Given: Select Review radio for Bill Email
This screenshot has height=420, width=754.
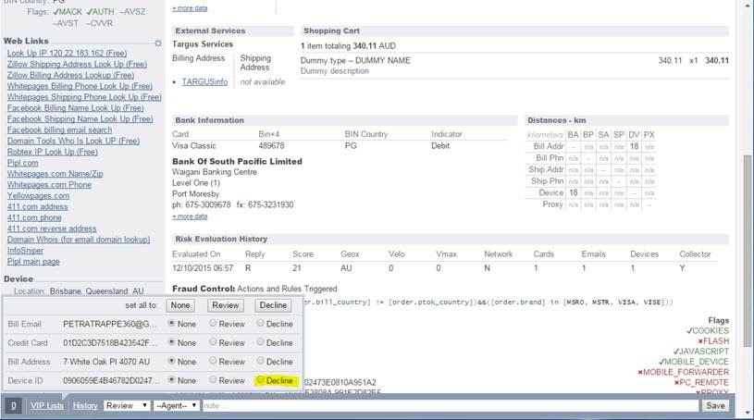Looking at the screenshot, I should [x=213, y=323].
